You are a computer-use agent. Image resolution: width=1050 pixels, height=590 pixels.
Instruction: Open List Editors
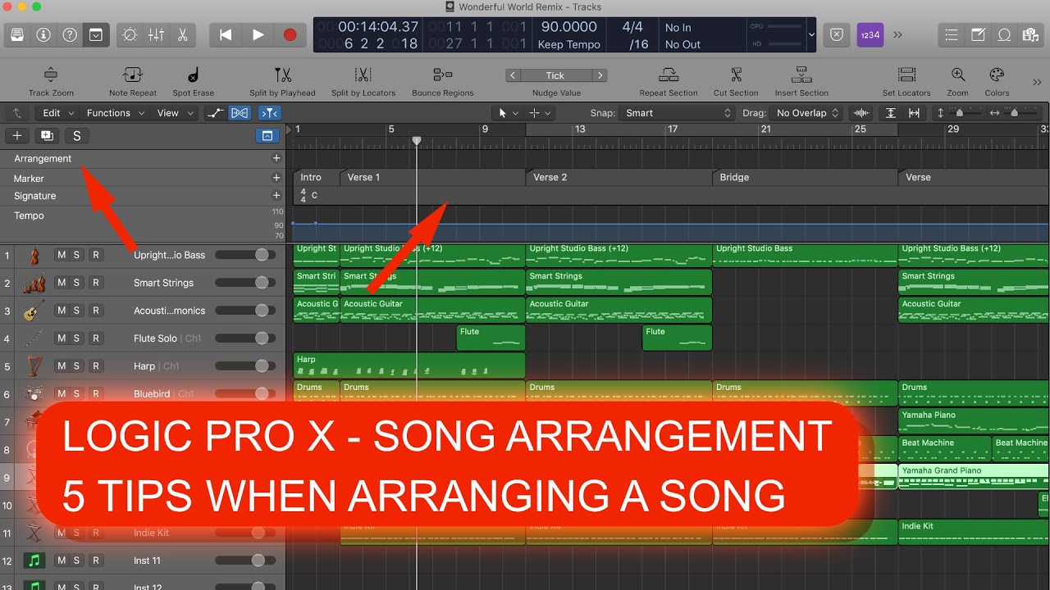click(952, 35)
